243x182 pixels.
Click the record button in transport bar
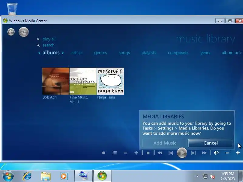click(104, 153)
